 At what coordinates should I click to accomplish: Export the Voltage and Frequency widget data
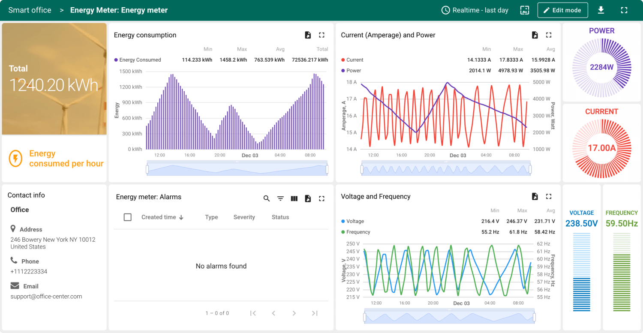tap(535, 196)
